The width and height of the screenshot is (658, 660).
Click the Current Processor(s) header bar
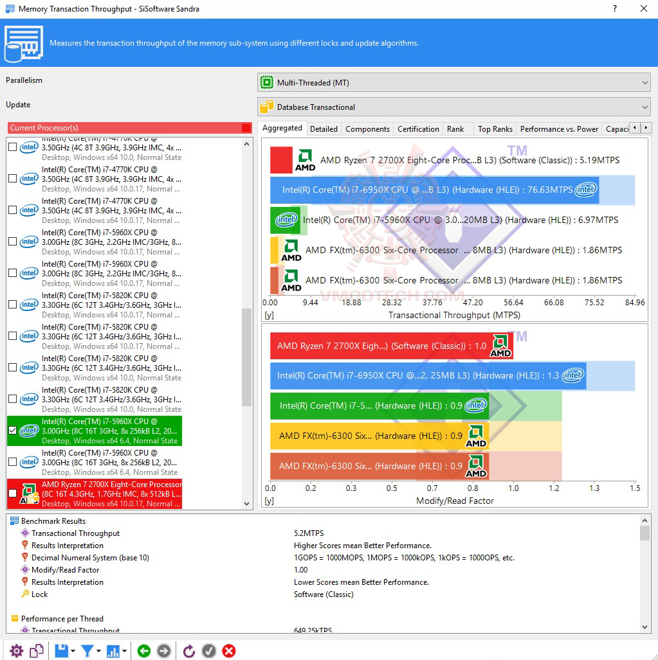129,127
